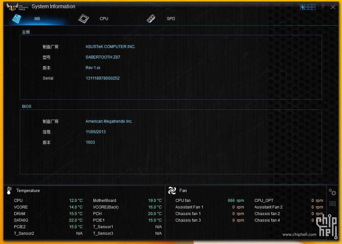
Task: Select the American Megatrends Inc. value
Action: click(109, 121)
